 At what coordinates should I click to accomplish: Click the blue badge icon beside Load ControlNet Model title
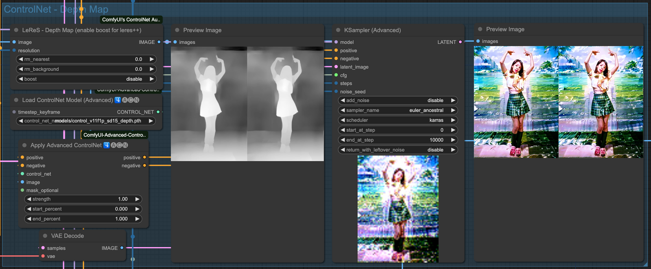118,100
